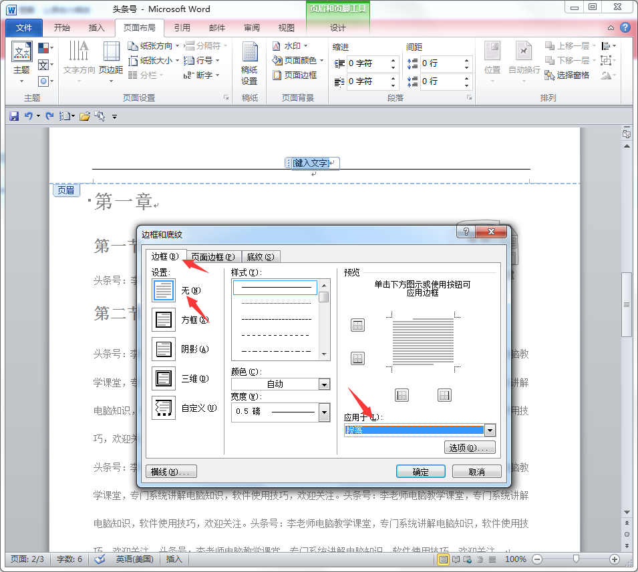Click the 键入文字 header placeholder text
The image size is (638, 572).
pyautogui.click(x=311, y=163)
